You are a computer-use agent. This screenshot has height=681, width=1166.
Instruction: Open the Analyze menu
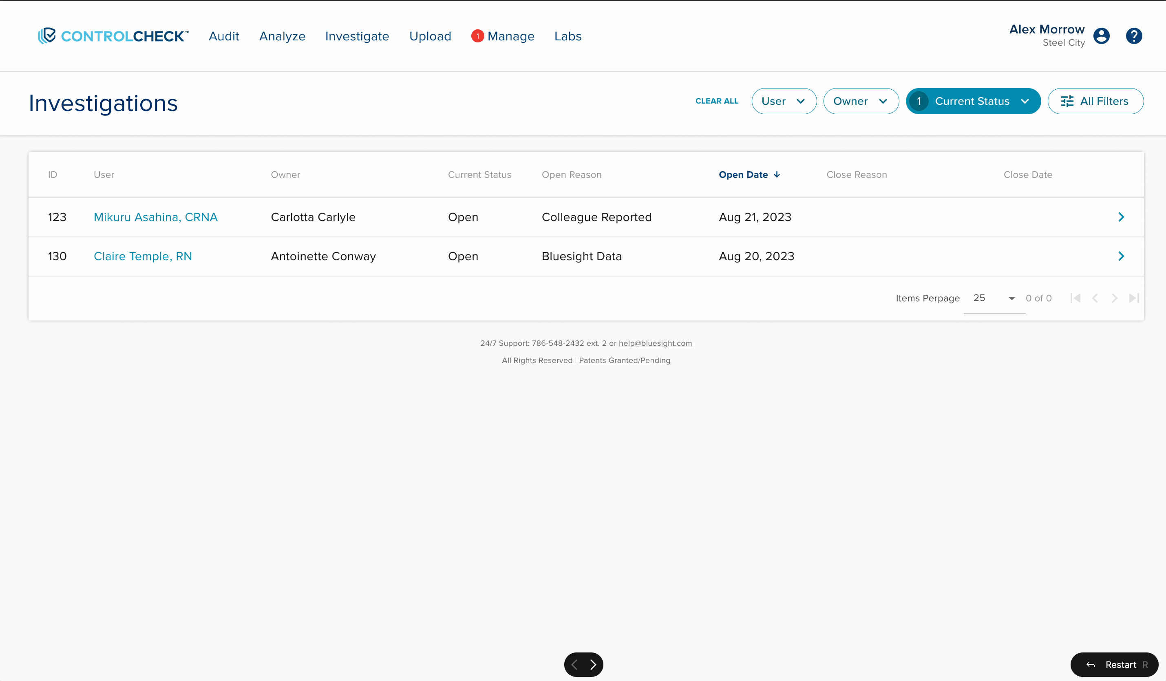(x=282, y=36)
